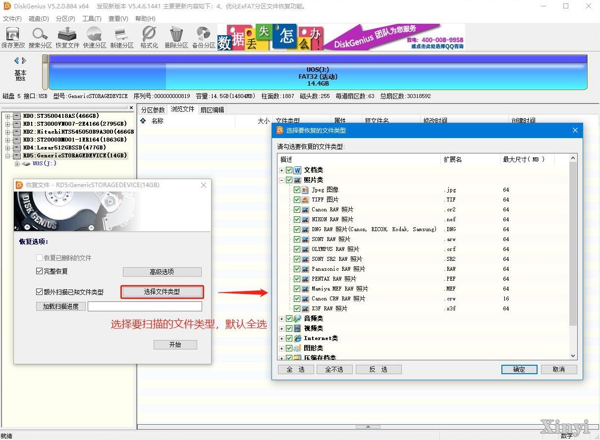Click the TIFF 图片 file type icon

click(306, 199)
